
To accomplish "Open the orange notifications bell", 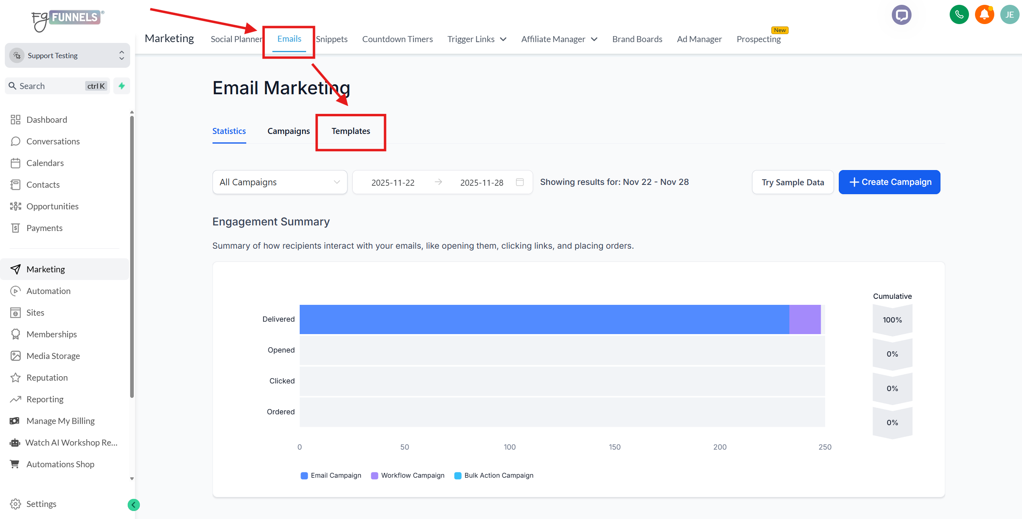I will (984, 15).
